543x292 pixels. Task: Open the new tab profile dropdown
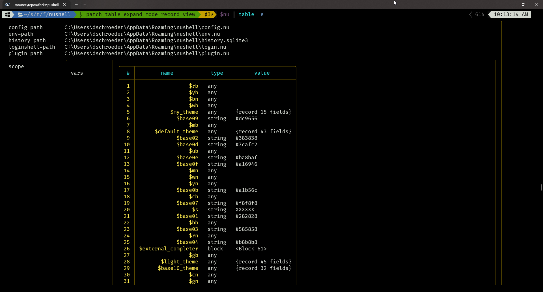pos(85,5)
